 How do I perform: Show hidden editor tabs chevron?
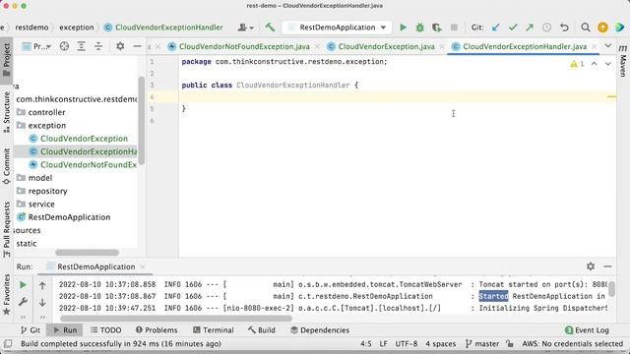click(608, 46)
